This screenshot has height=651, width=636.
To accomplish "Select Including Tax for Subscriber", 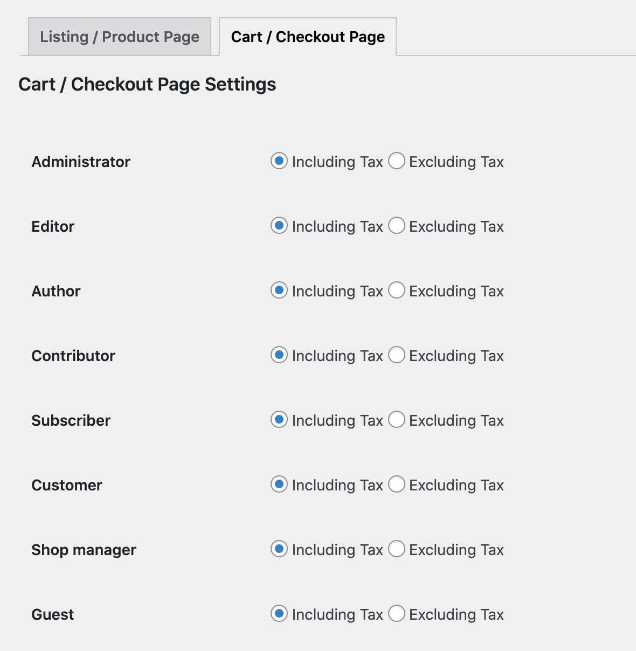I will coord(279,420).
